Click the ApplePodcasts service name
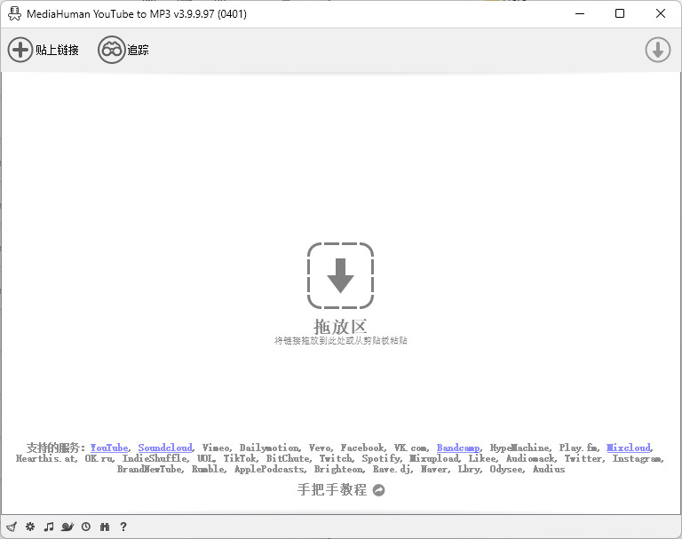The width and height of the screenshot is (682, 539). (x=269, y=470)
